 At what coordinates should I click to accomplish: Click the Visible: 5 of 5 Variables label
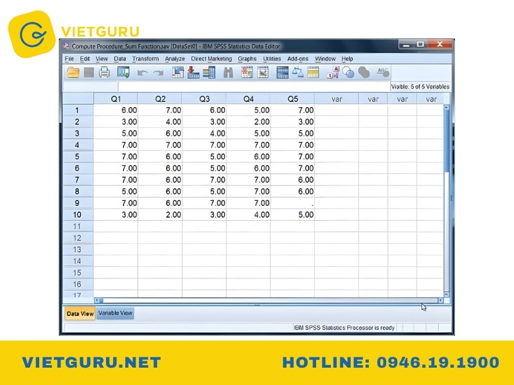(x=420, y=87)
